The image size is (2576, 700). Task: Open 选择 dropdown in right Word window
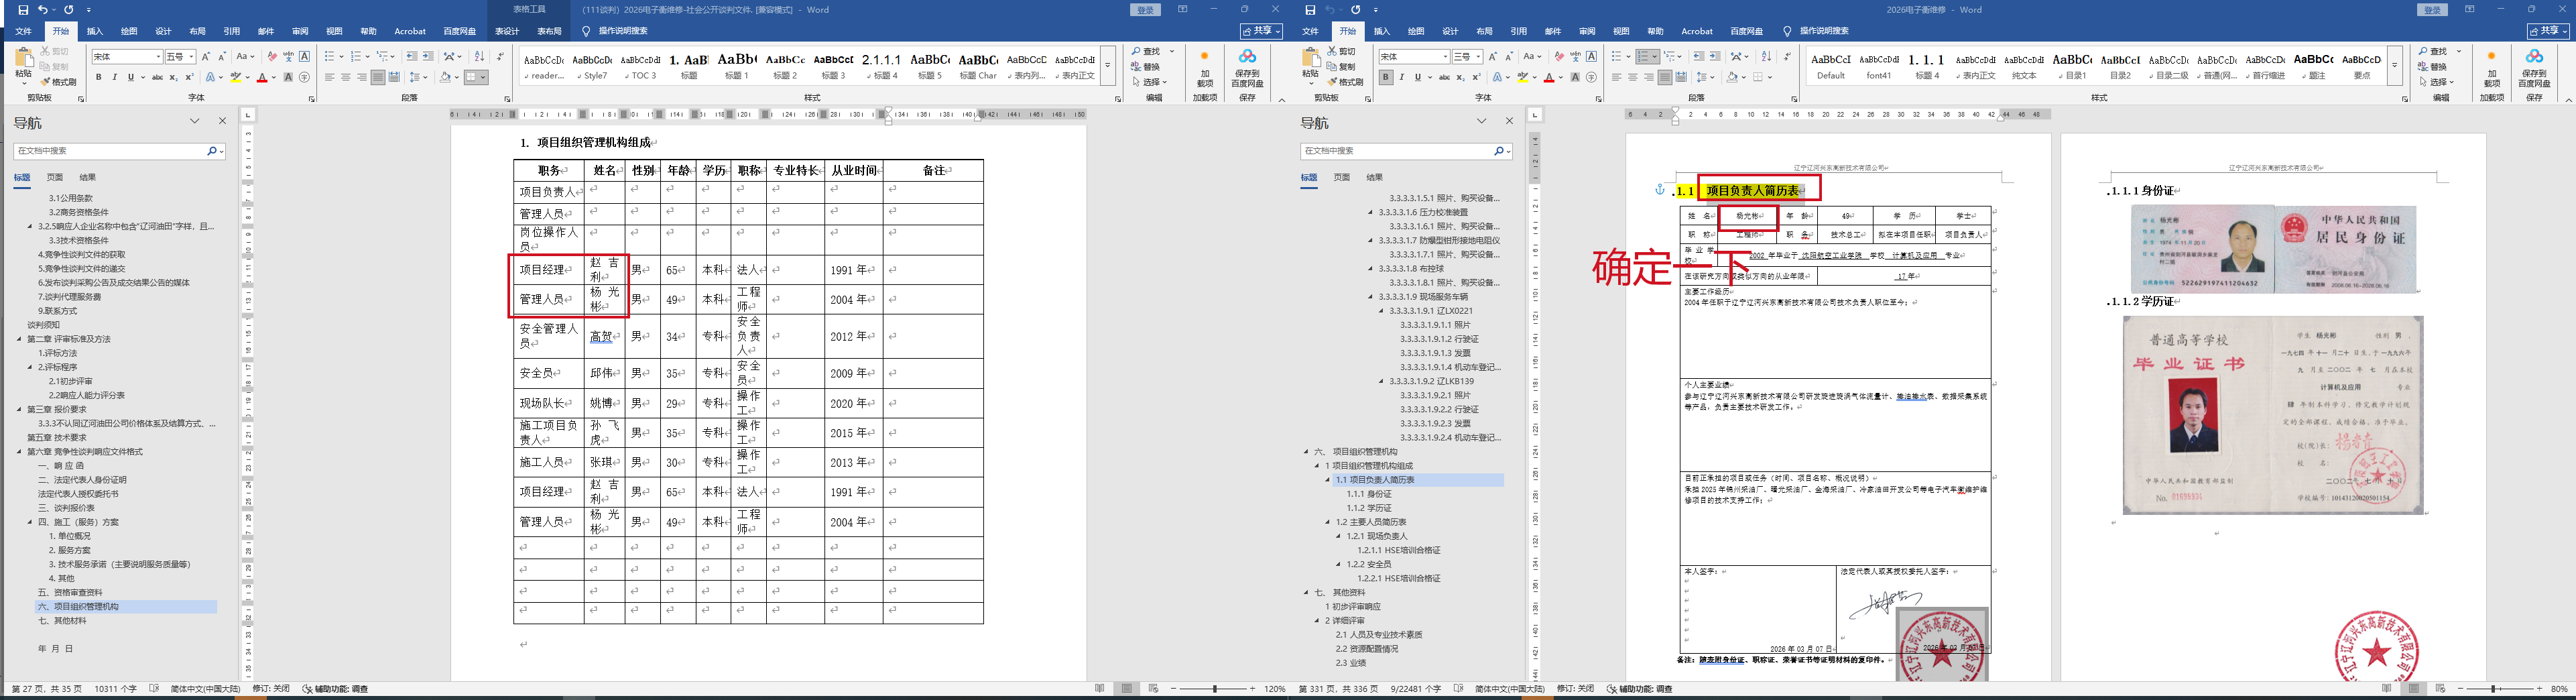[x=2438, y=82]
